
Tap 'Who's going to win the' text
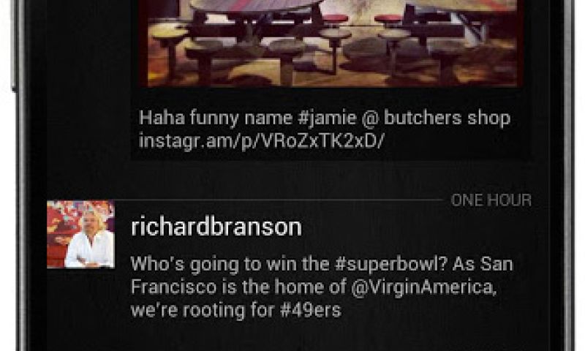click(x=230, y=265)
